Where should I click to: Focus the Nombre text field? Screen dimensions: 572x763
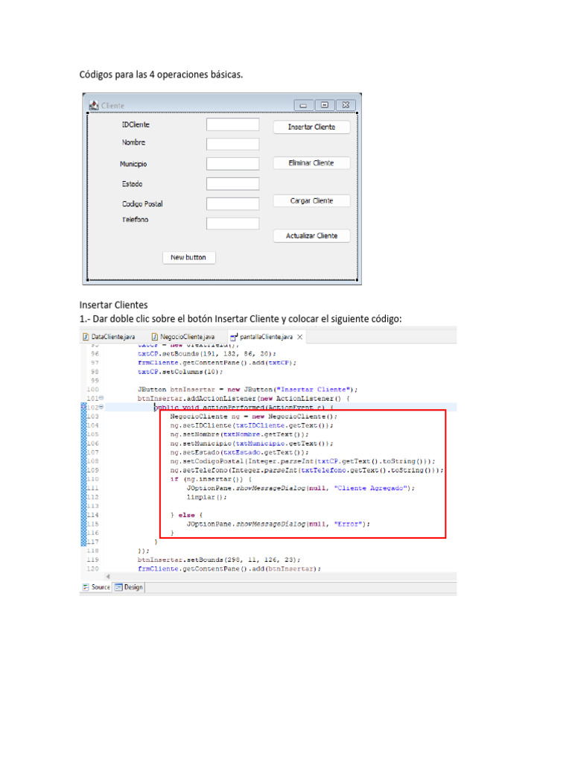coord(232,144)
